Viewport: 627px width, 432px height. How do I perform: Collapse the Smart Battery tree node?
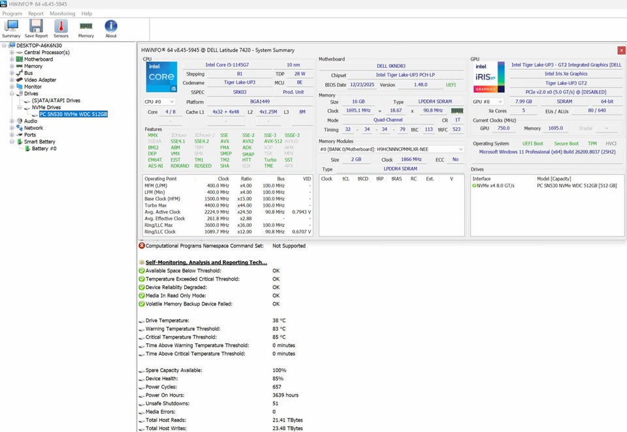click(12, 142)
